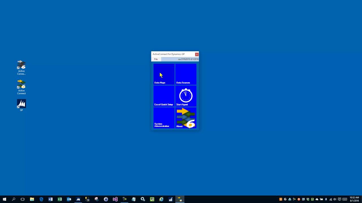Viewport: 362px width, 203px height.
Task: Open the Wi-Fi network tray icon
Action: click(330, 199)
